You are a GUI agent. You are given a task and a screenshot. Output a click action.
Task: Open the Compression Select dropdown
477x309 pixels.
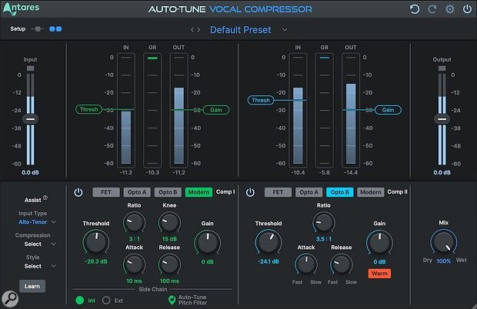coord(40,244)
